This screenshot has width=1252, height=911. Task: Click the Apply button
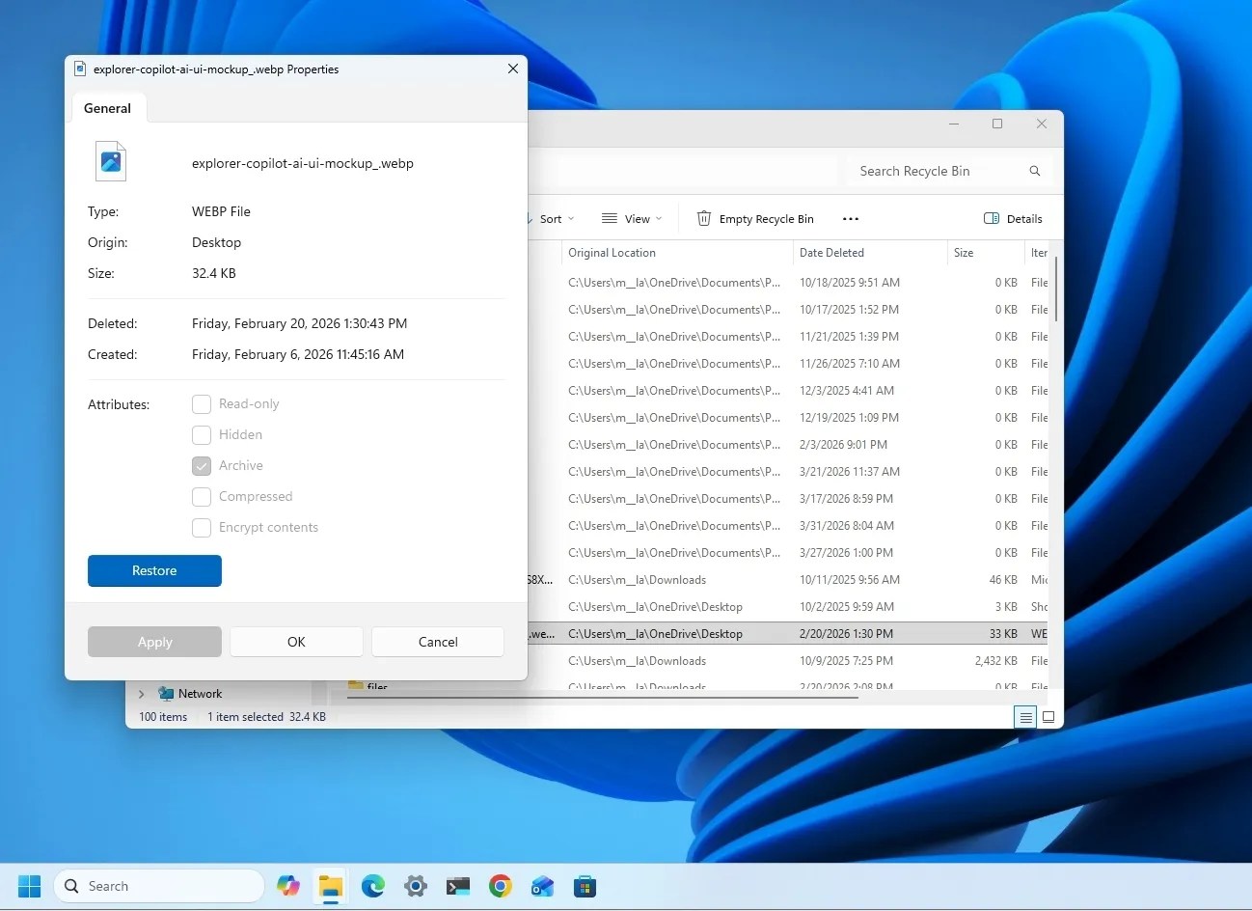pyautogui.click(x=154, y=642)
